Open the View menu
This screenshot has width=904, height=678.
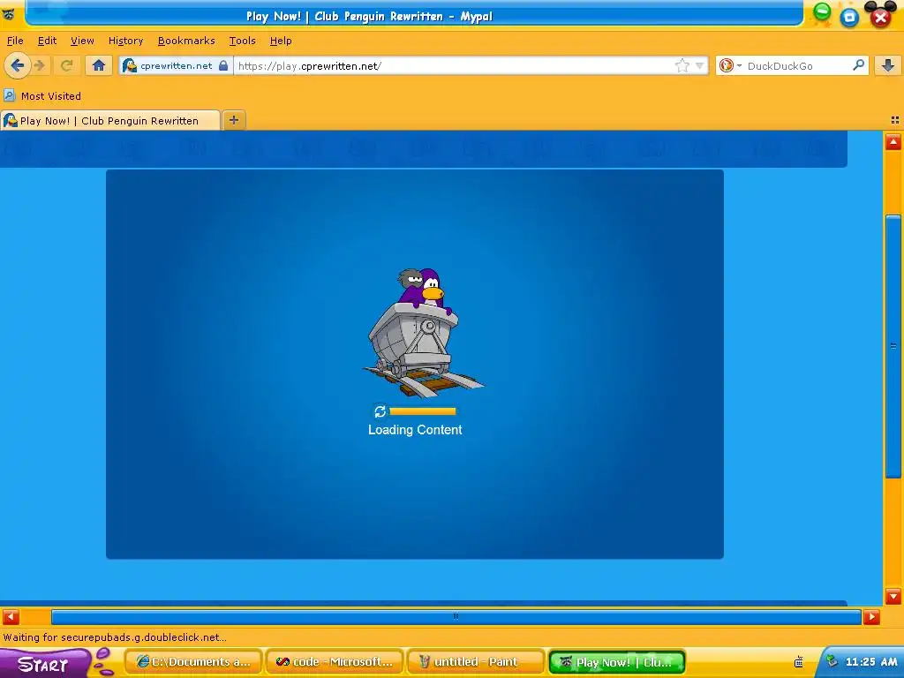click(82, 41)
